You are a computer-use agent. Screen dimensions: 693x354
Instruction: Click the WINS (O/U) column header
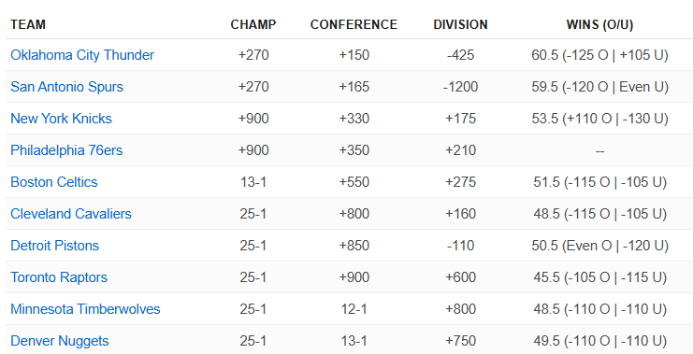click(599, 24)
